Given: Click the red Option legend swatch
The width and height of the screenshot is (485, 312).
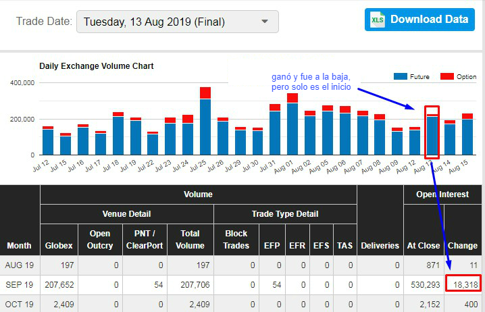Looking at the screenshot, I should tap(446, 77).
